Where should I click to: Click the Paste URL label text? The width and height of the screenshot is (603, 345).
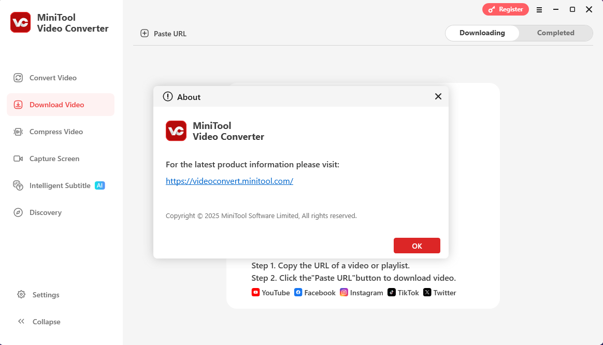tap(170, 34)
